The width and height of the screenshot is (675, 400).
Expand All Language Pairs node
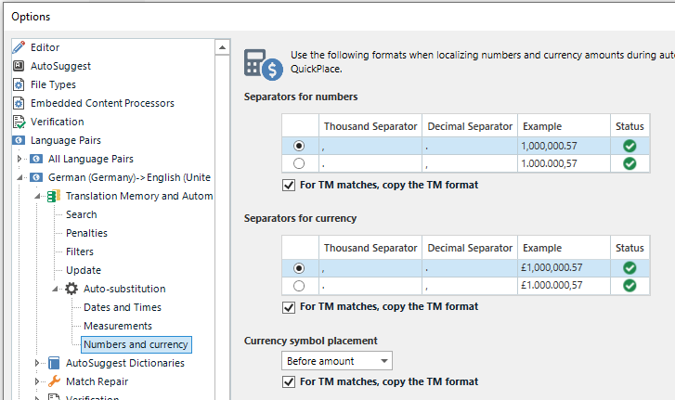(x=20, y=159)
